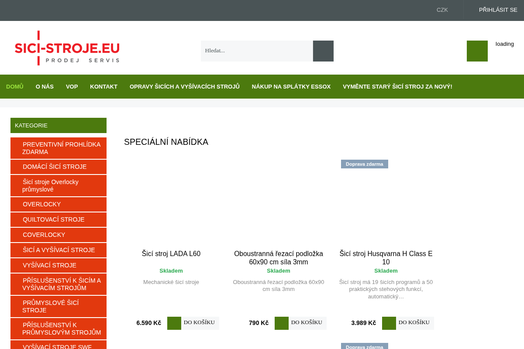
Task: Select the VYŠÍVACÍ STROJE category
Action: (59, 265)
